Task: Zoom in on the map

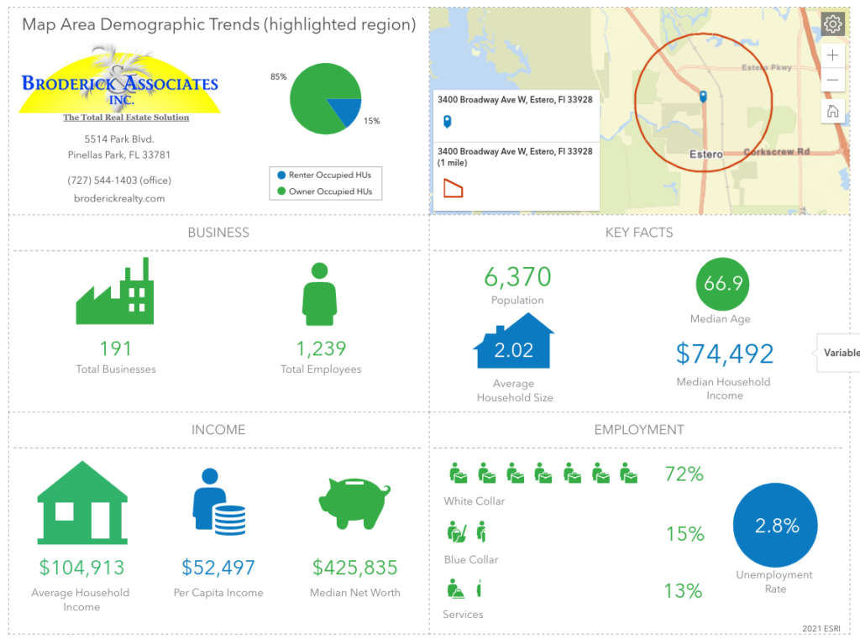Action: tap(832, 55)
